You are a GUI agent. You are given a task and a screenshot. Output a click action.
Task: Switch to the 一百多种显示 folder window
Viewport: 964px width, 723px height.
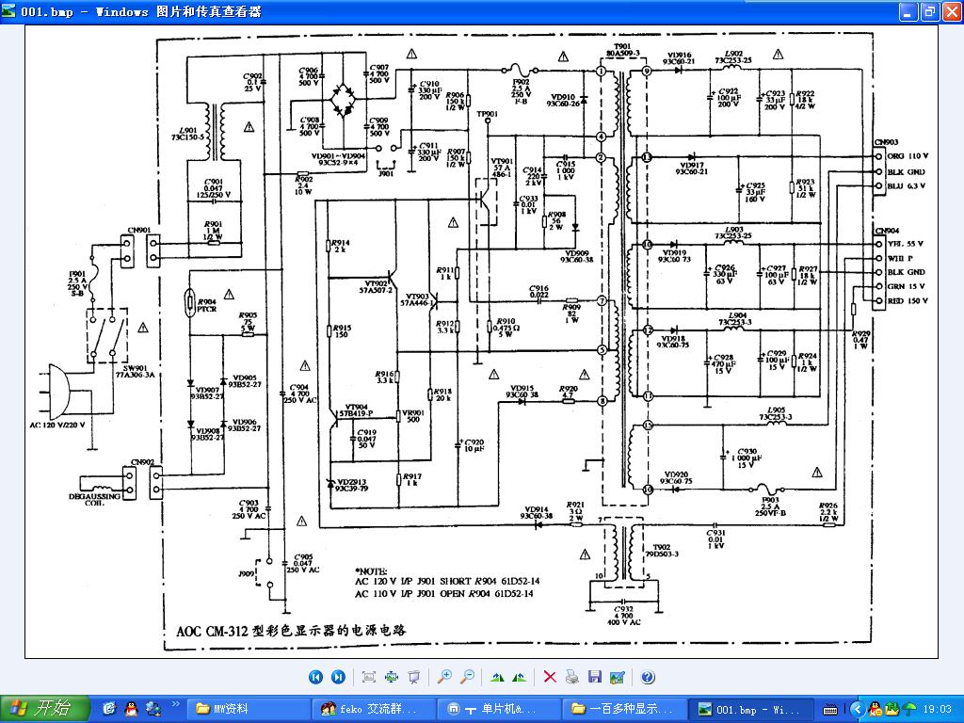[626, 709]
